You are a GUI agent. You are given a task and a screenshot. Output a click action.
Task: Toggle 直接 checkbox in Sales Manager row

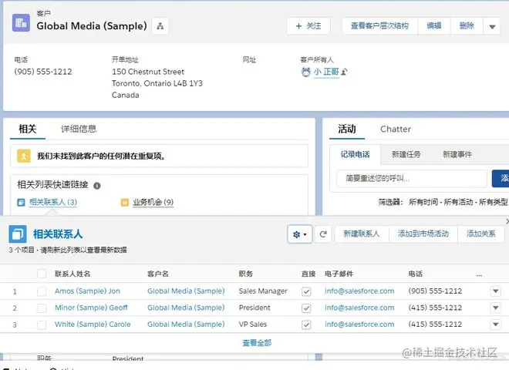tap(306, 291)
